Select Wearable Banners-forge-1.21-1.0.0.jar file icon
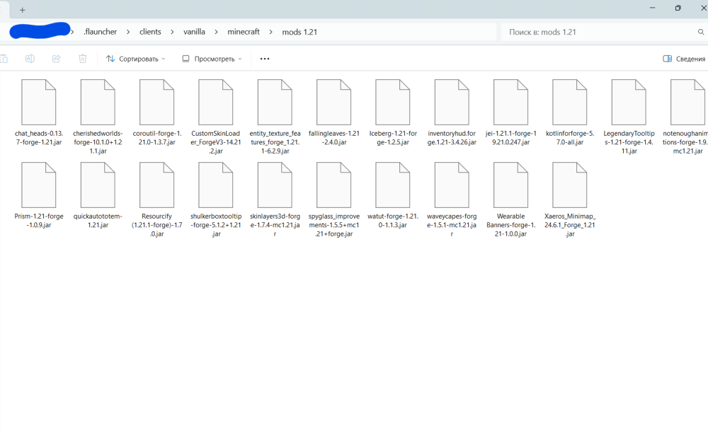Screen dimensions: 708x433 [510, 185]
